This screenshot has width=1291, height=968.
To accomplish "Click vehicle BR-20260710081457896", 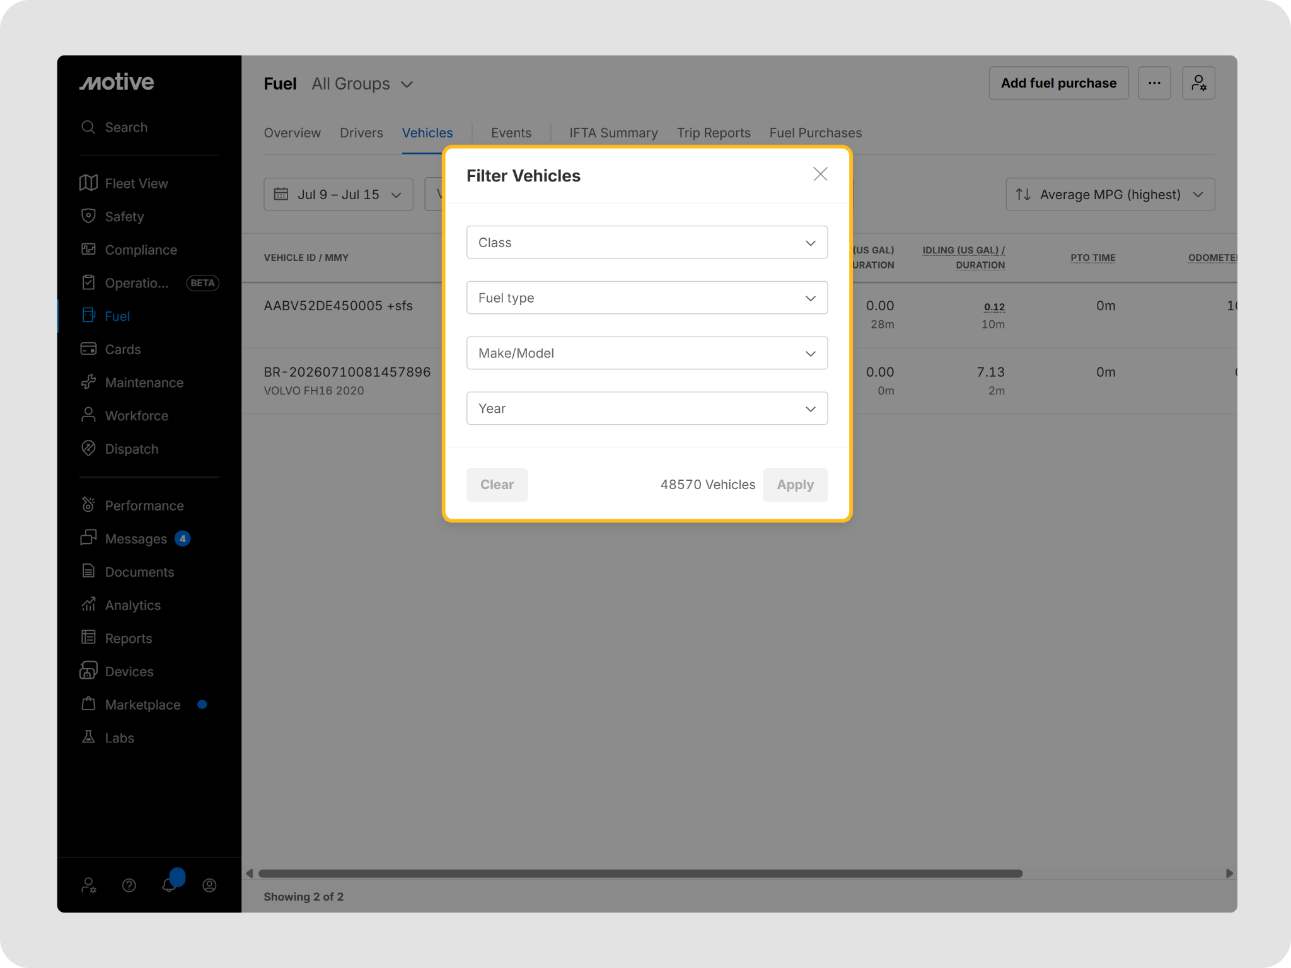I will 347,372.
